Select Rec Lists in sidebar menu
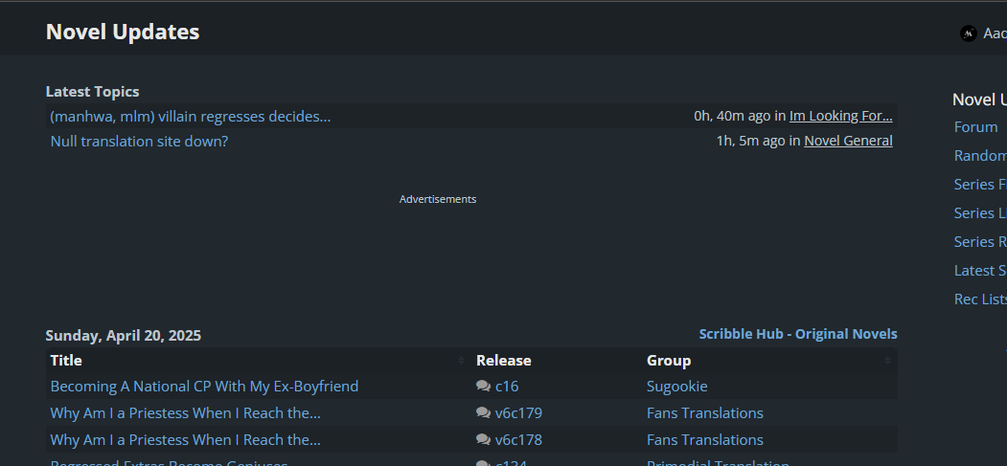The height and width of the screenshot is (466, 1007). click(980, 300)
